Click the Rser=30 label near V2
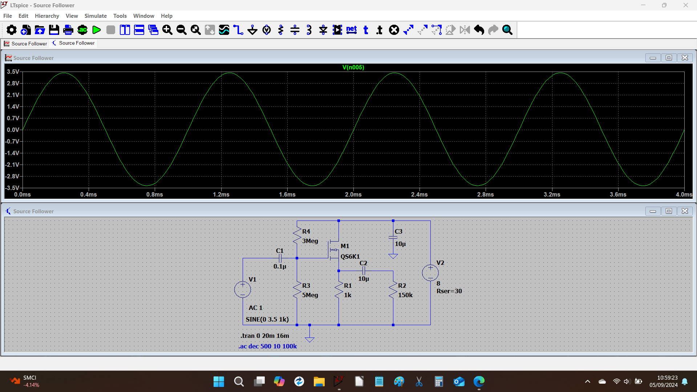This screenshot has height=392, width=697. tap(449, 291)
